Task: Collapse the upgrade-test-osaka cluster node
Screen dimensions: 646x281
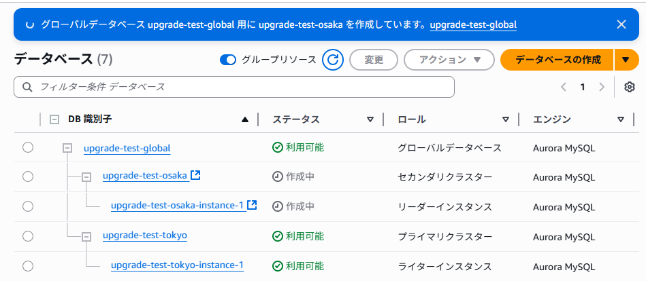Action: tap(86, 177)
